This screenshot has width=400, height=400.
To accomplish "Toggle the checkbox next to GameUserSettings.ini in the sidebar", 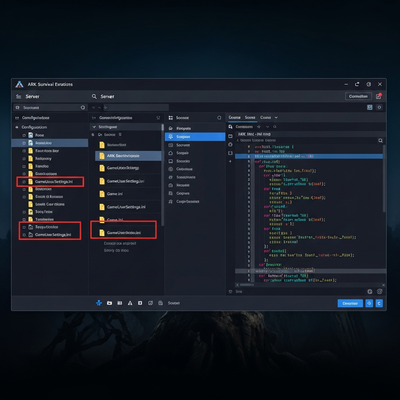I will [x=23, y=181].
